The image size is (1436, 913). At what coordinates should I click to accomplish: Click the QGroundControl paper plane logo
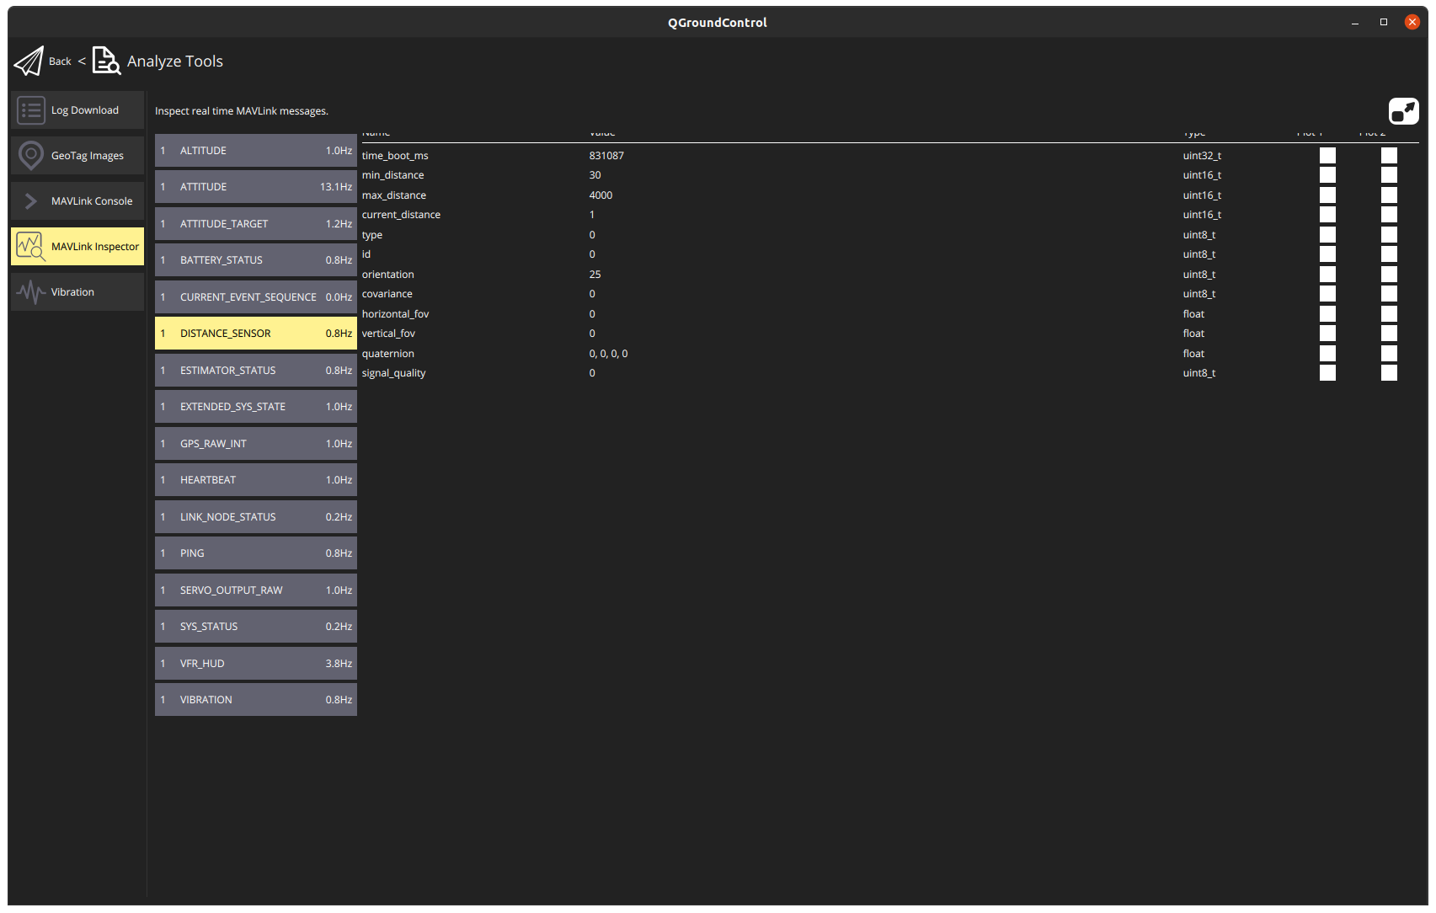pyautogui.click(x=29, y=60)
